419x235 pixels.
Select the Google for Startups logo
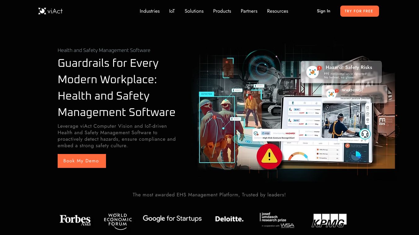point(172,219)
